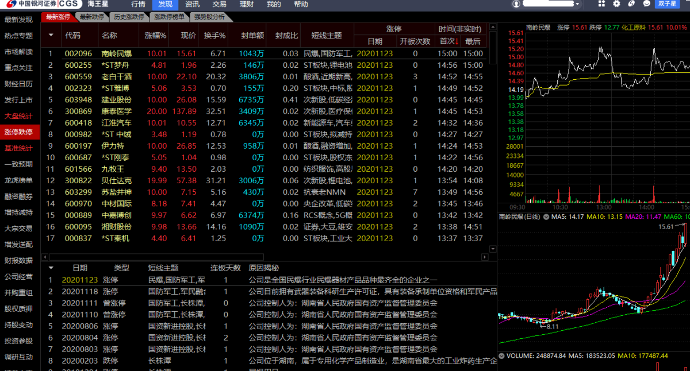Select the 康泰医学 stock name
The height and width of the screenshot is (371, 690).
click(117, 111)
